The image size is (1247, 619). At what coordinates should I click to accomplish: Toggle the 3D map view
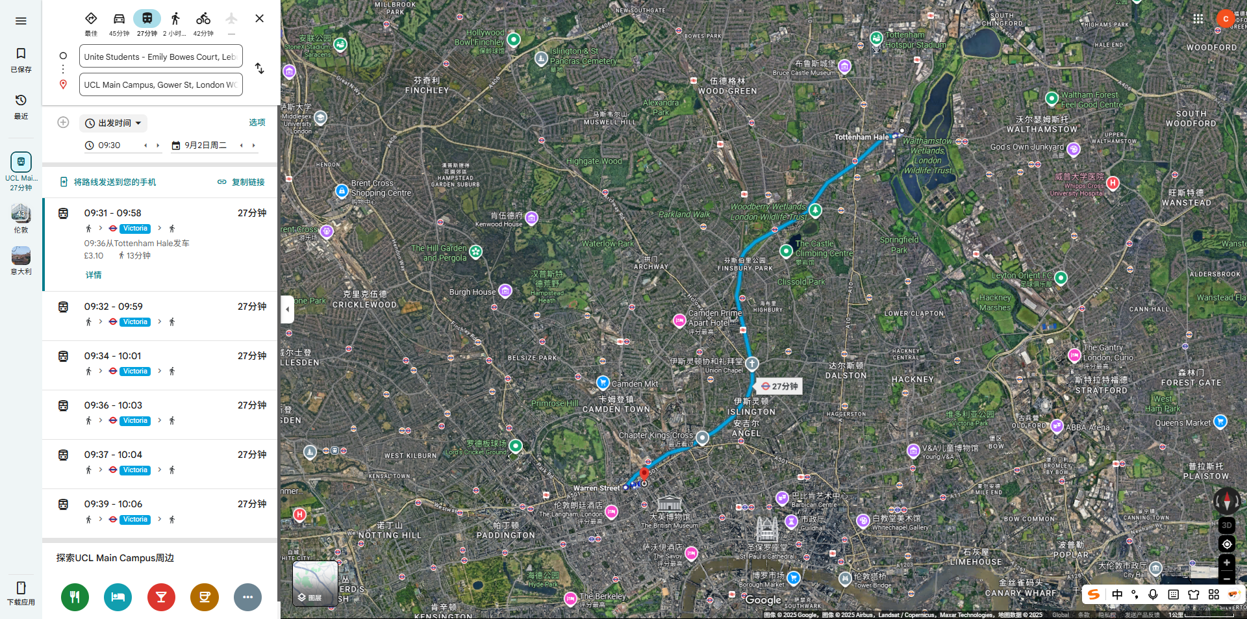(1227, 525)
